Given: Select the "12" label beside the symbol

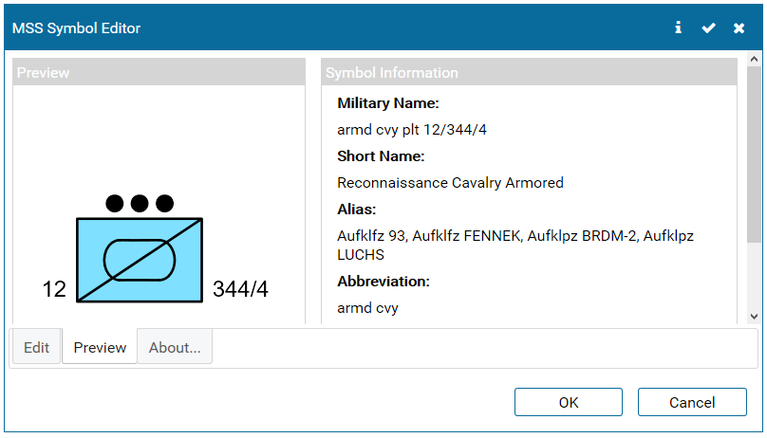Looking at the screenshot, I should coord(54,289).
